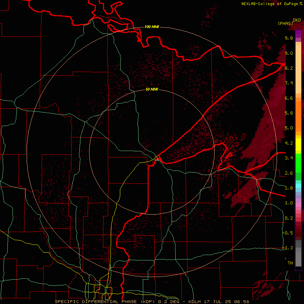Viewport: 304px width, 304px height.
Task: Click the product title caption at bottom
Action: click(152, 302)
